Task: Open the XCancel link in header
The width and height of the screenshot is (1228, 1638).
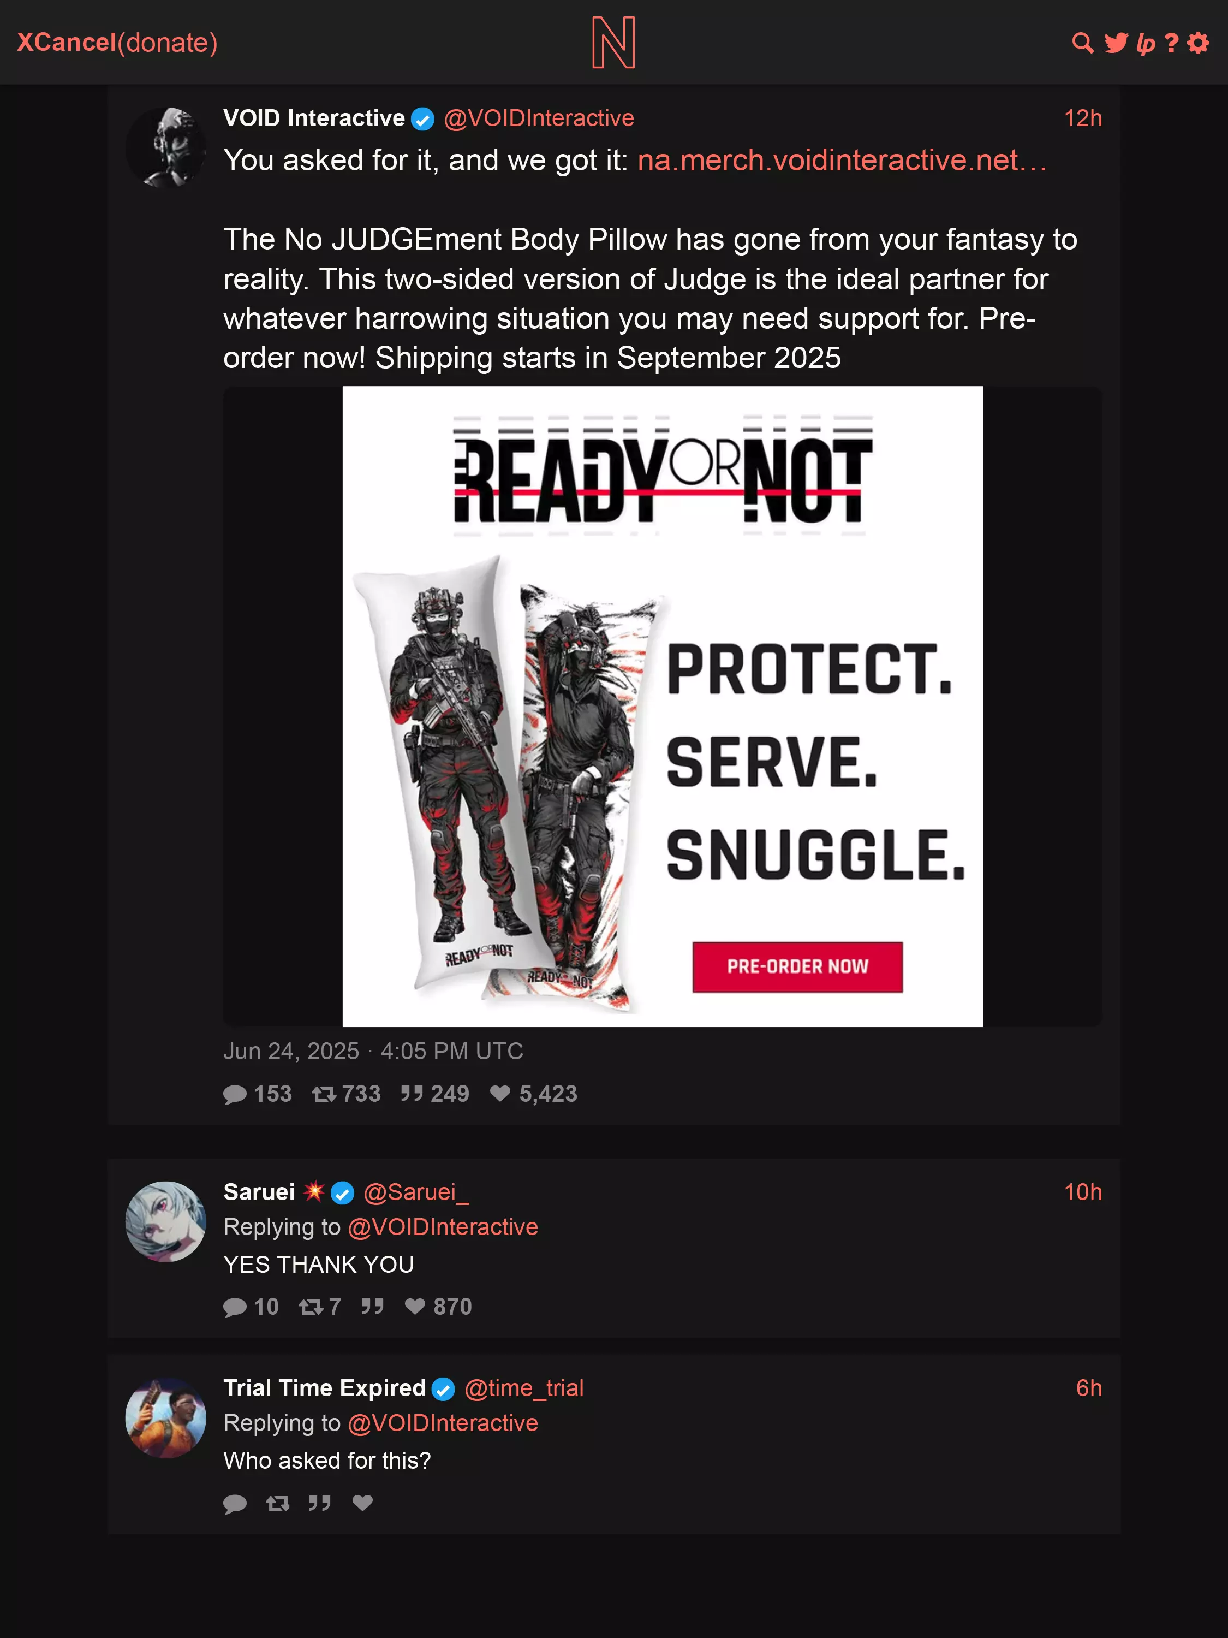Action: tap(67, 42)
